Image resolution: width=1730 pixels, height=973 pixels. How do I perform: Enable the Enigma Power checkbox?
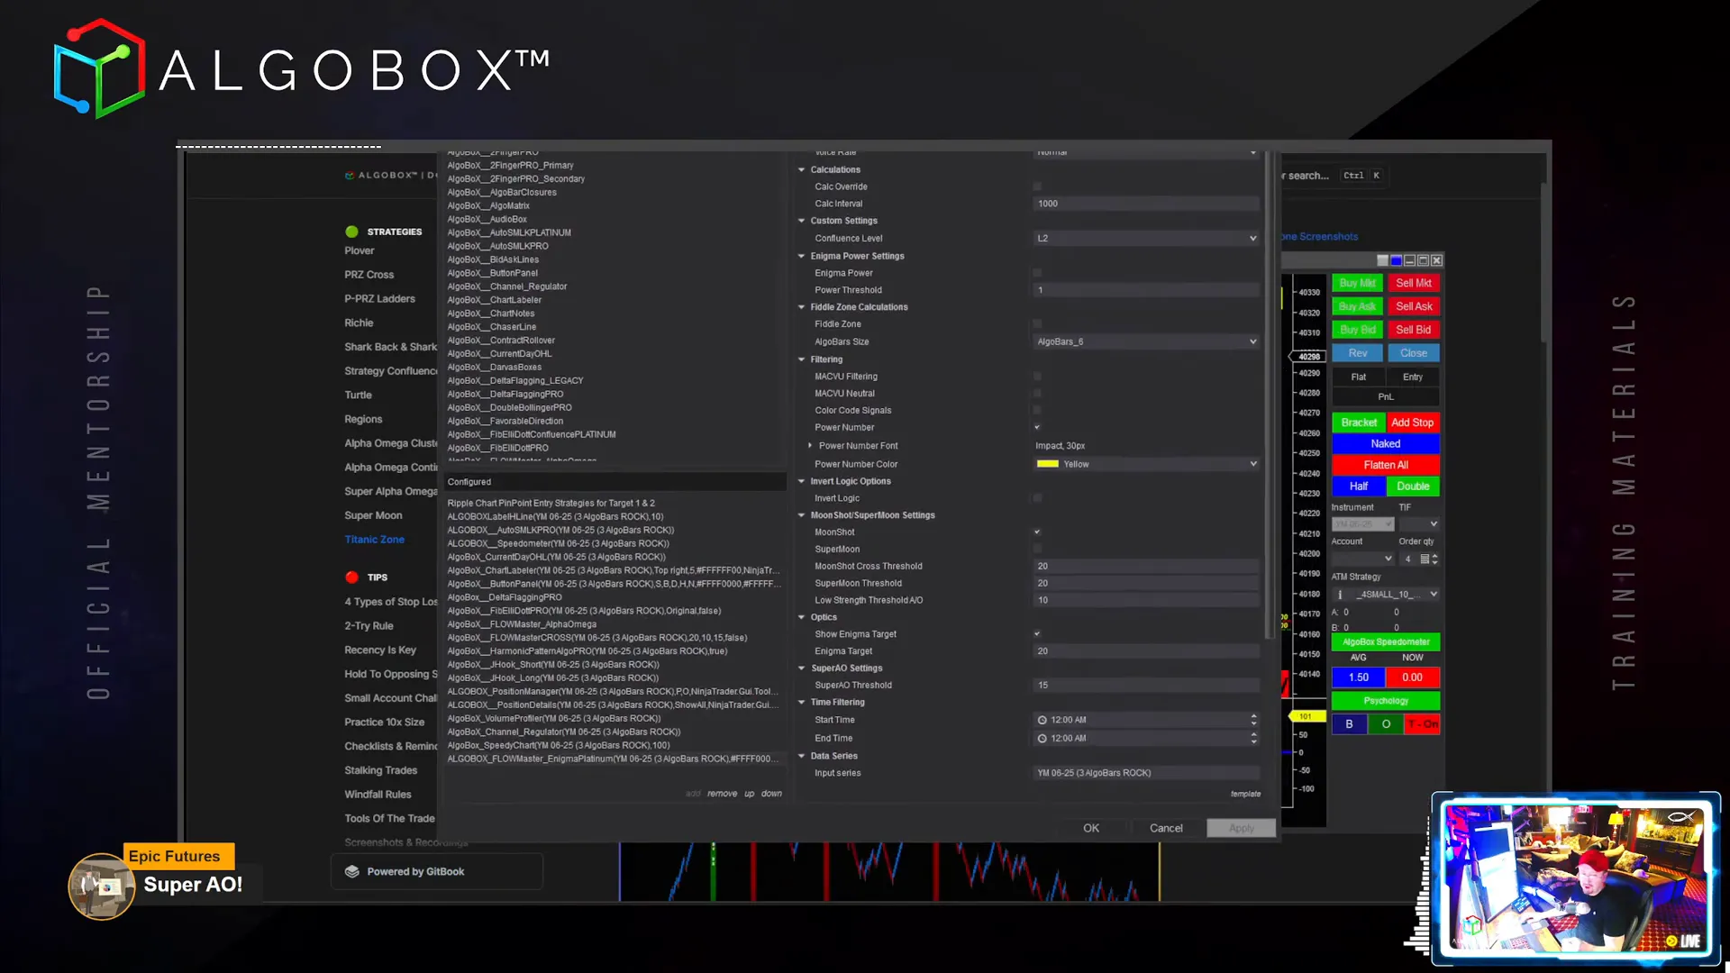click(1037, 273)
